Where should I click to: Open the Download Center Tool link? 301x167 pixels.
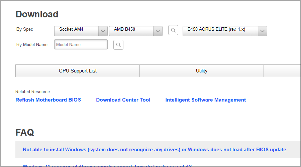click(x=123, y=100)
